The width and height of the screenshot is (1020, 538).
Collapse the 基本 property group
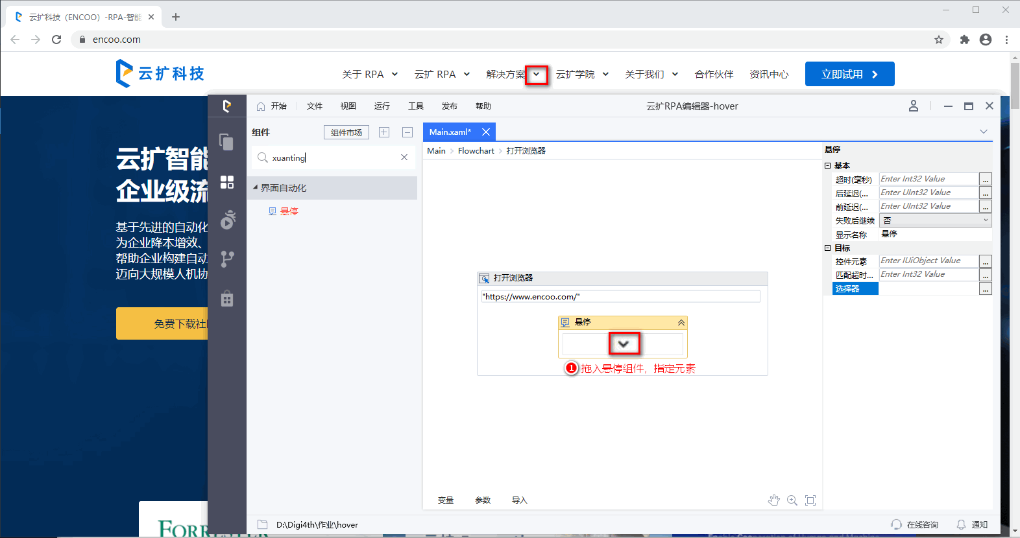pos(828,166)
